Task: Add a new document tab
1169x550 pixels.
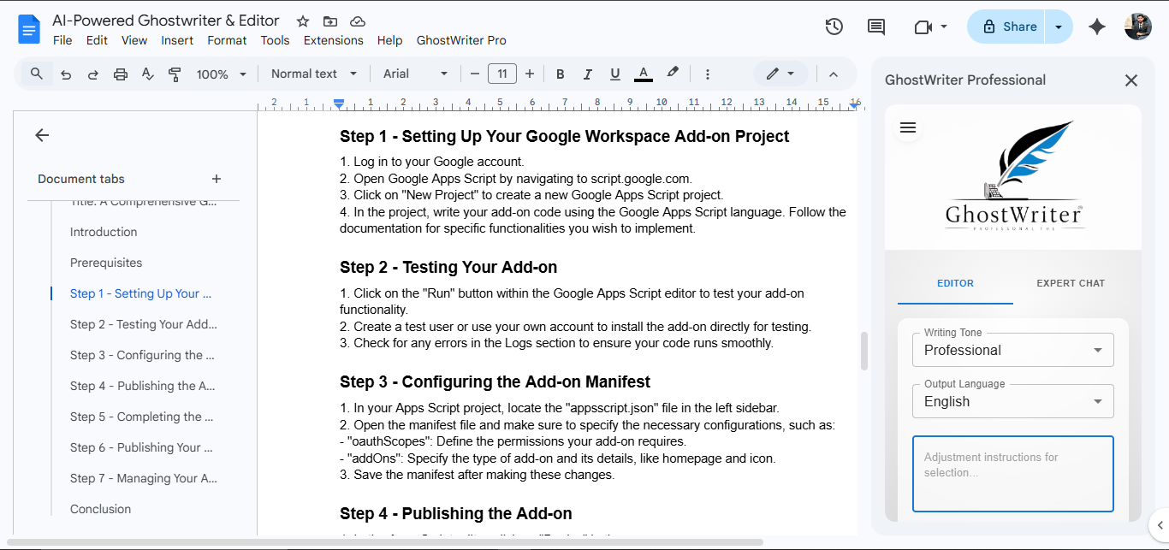Action: click(216, 179)
